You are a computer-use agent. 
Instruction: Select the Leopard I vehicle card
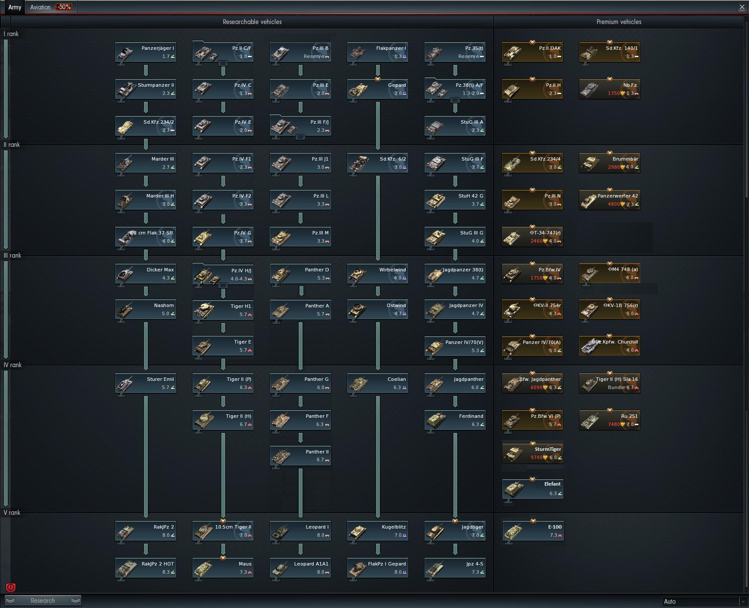pos(300,531)
